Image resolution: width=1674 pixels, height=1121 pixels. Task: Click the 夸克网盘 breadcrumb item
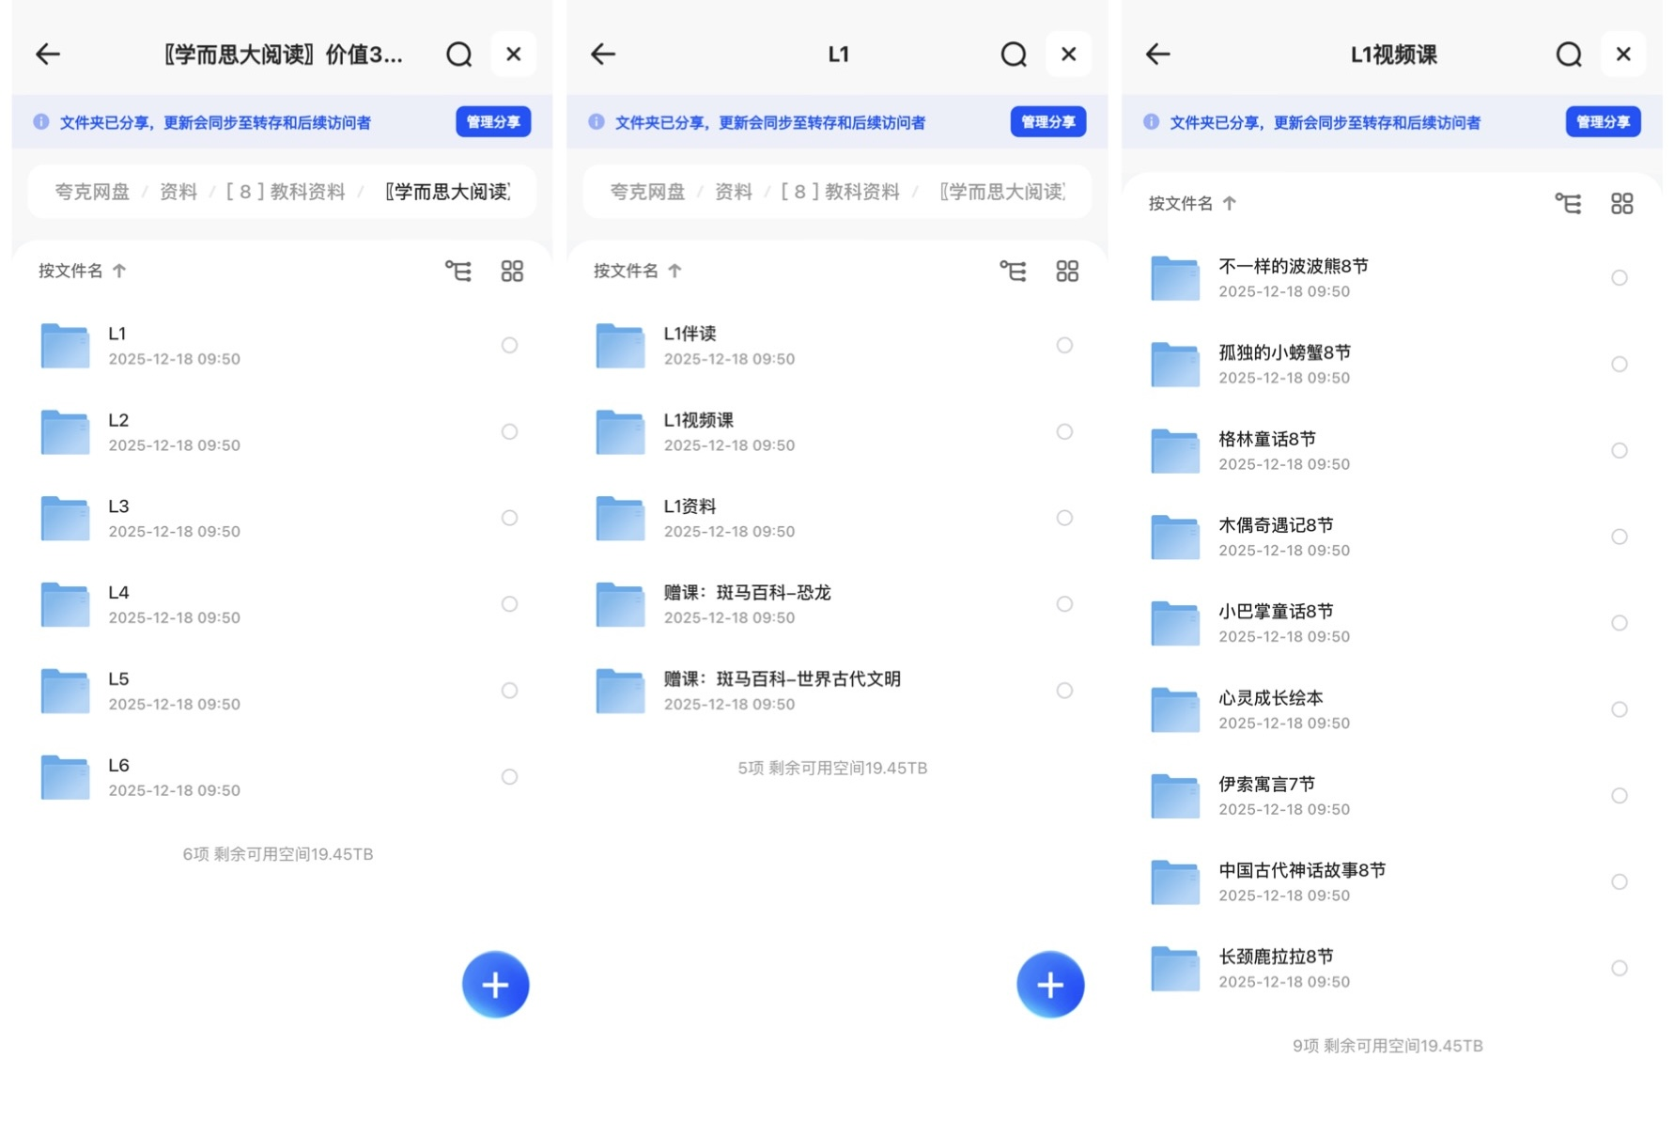point(90,191)
